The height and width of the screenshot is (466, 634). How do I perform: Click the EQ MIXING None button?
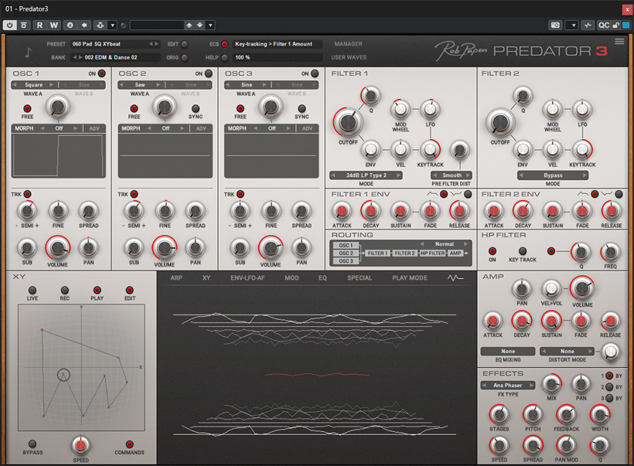[x=508, y=351]
